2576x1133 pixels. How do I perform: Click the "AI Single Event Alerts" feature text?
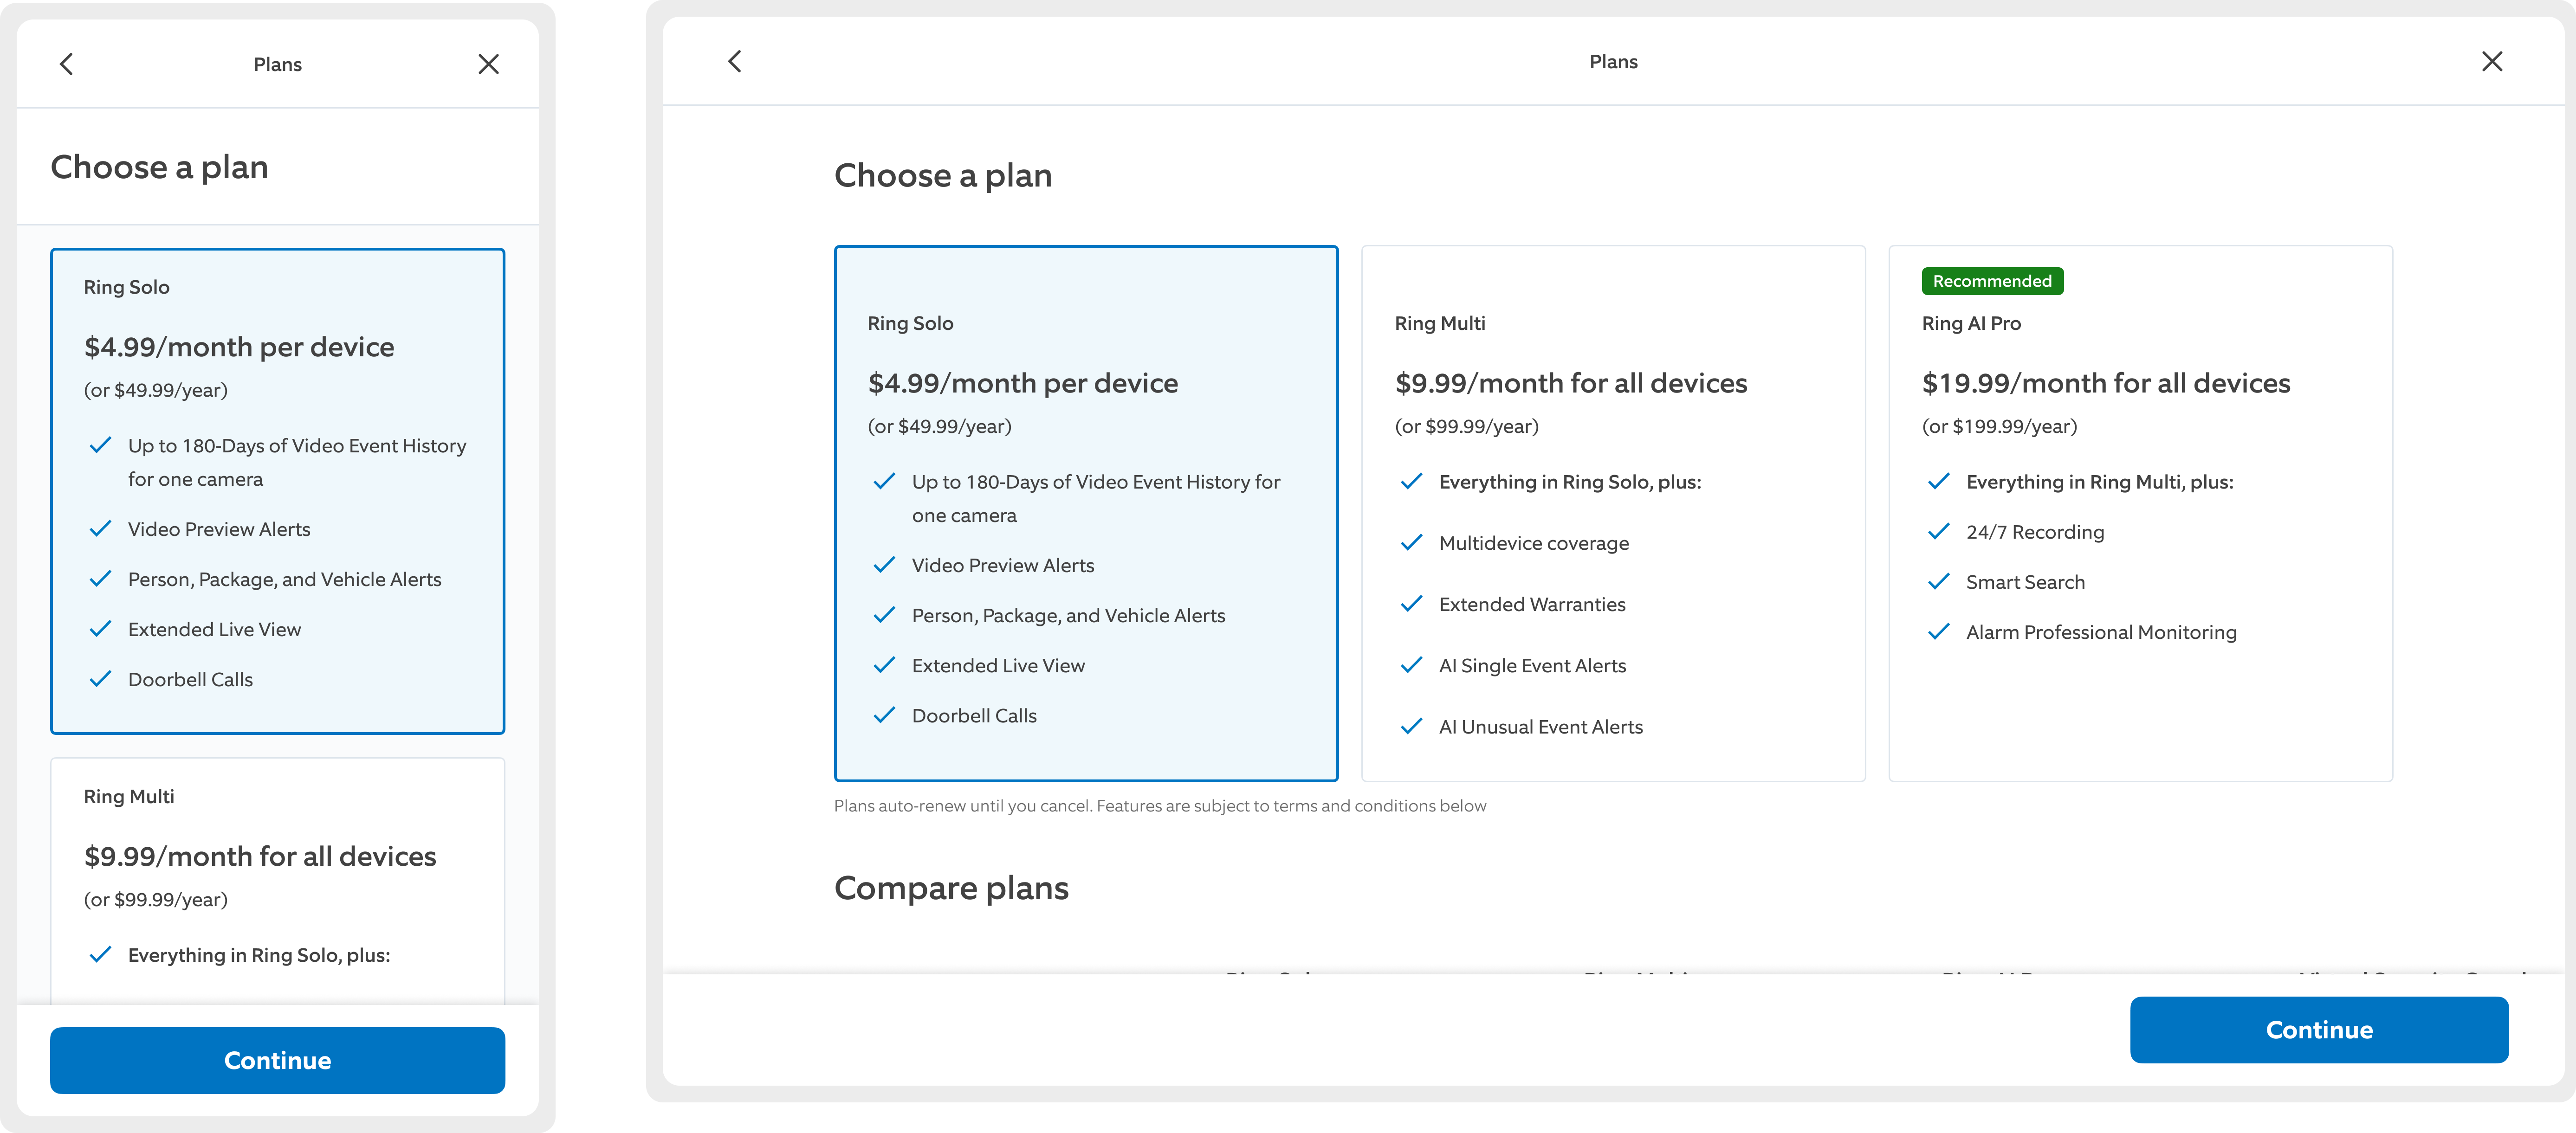pos(1532,665)
